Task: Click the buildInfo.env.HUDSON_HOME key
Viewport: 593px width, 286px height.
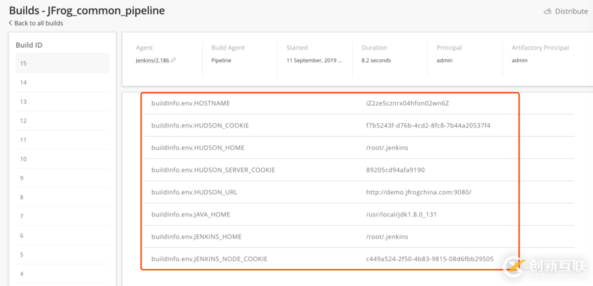Action: 198,148
